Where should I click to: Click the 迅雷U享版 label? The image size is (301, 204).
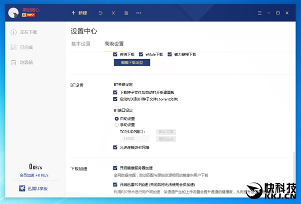point(38,188)
